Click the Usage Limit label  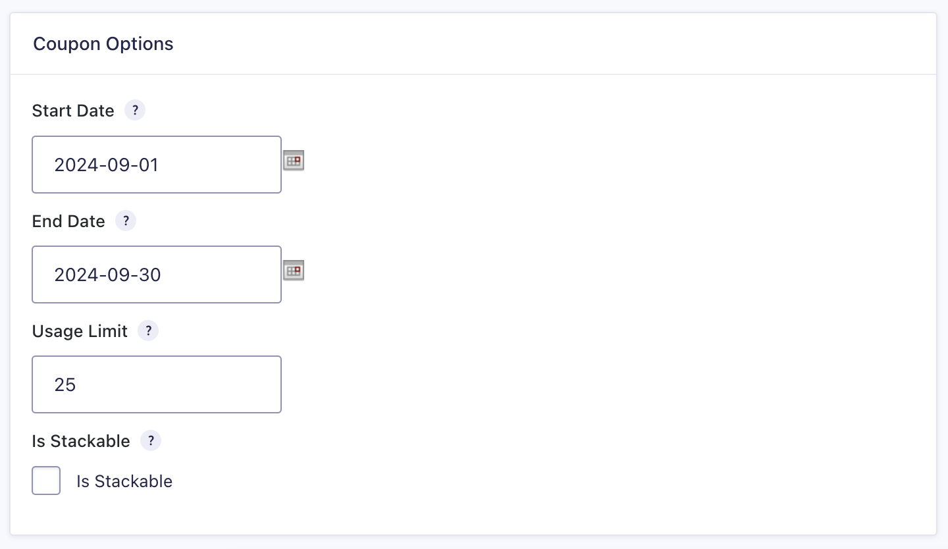79,331
